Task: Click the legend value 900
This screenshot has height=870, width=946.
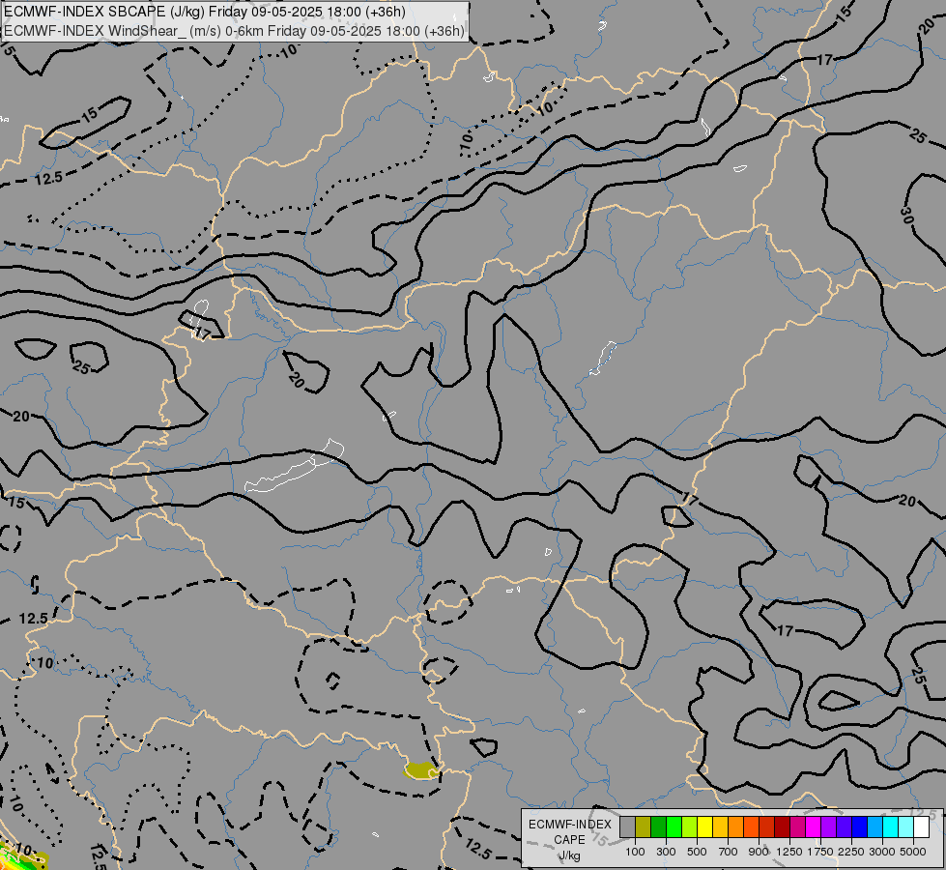Action: pos(759,852)
